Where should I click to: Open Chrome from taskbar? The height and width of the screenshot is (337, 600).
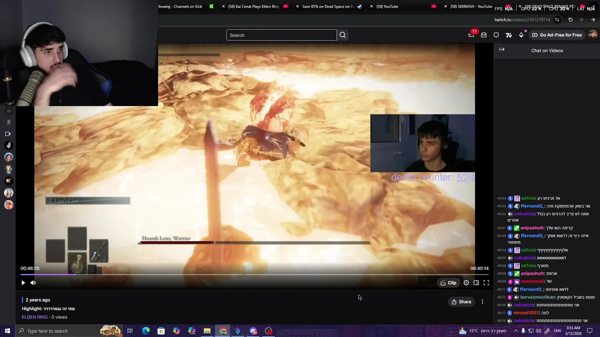(x=223, y=331)
